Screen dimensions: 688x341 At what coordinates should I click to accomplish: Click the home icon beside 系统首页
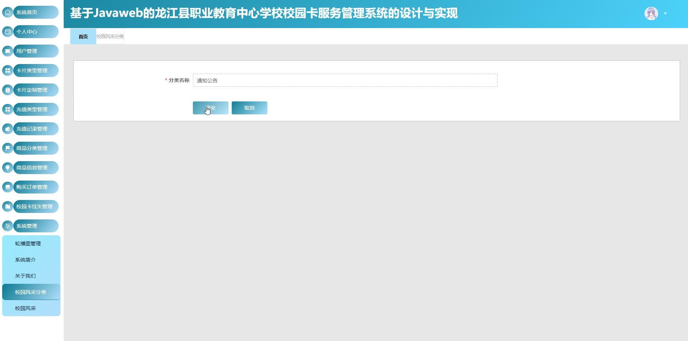point(8,12)
